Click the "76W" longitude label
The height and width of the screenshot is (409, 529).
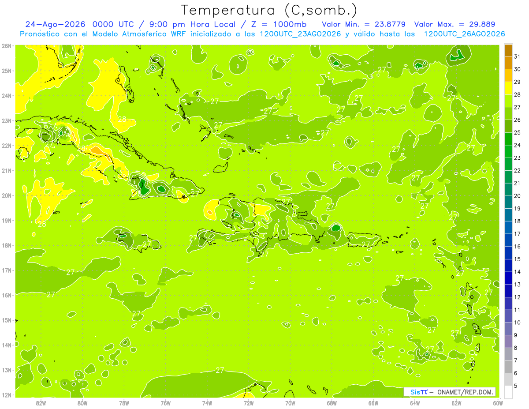click(165, 403)
